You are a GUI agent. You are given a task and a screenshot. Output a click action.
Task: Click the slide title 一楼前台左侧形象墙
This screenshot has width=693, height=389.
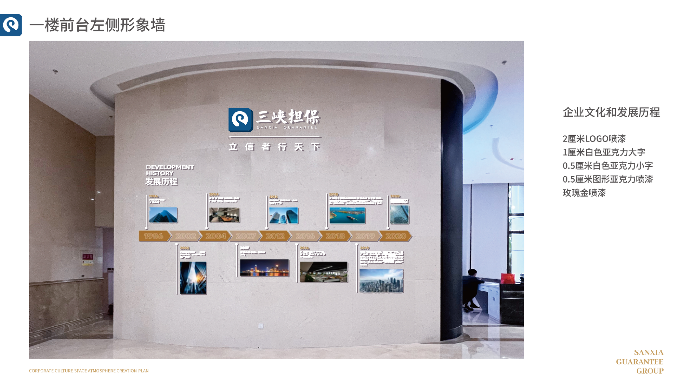point(97,25)
